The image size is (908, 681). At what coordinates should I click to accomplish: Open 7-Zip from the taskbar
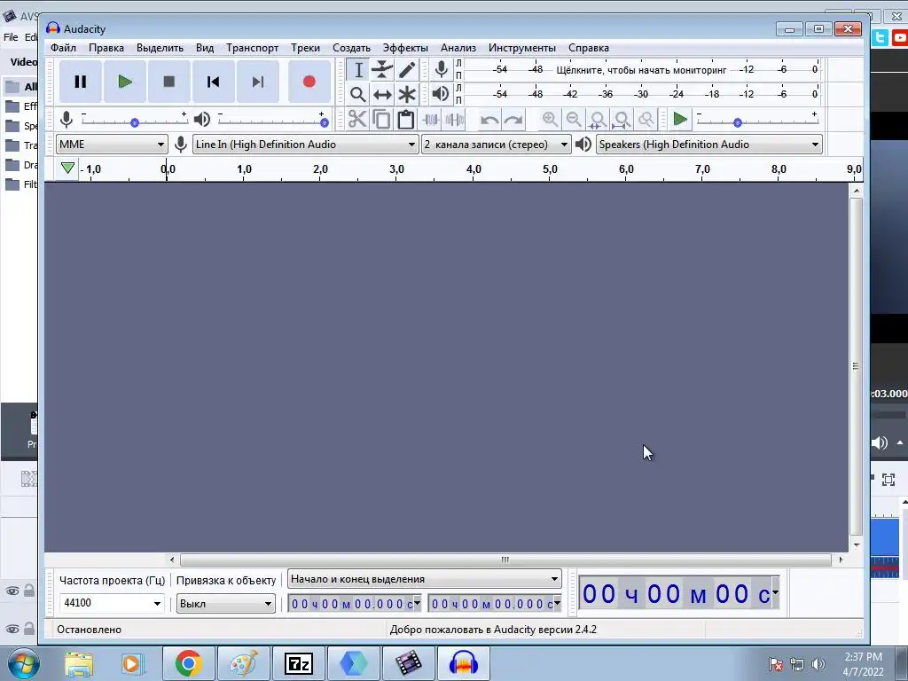(298, 663)
